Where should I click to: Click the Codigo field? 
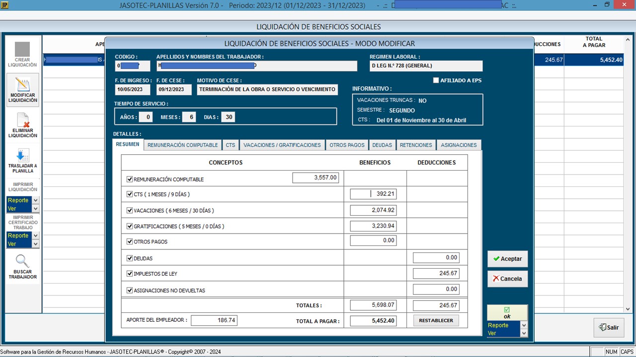pyautogui.click(x=133, y=66)
